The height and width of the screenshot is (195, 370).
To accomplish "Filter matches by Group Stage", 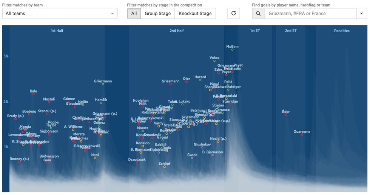I will click(x=158, y=14).
